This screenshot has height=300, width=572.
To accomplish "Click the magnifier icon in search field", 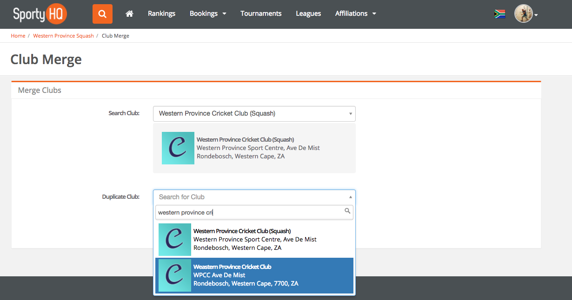I will (347, 211).
